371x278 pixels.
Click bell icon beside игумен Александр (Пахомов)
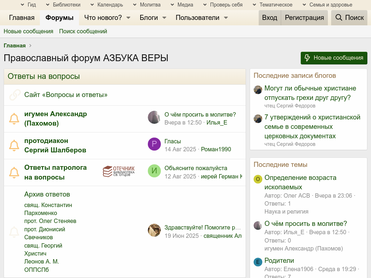tap(14, 119)
